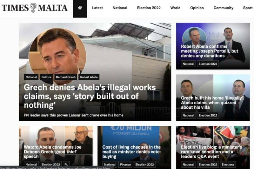Click the Times of Malta logo
The width and height of the screenshot is (254, 169).
tap(35, 8)
